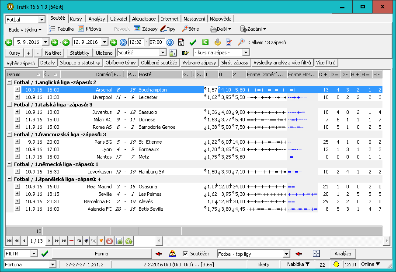Open the Nastavení tab
Screen dimensions: 396x272
coord(194,19)
